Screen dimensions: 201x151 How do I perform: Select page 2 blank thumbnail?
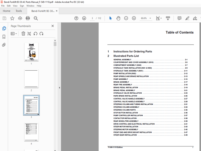(31, 79)
